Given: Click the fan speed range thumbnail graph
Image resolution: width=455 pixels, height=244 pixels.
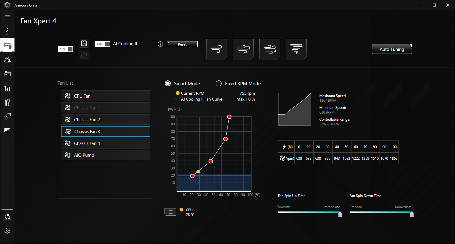Looking at the screenshot, I should (294, 109).
